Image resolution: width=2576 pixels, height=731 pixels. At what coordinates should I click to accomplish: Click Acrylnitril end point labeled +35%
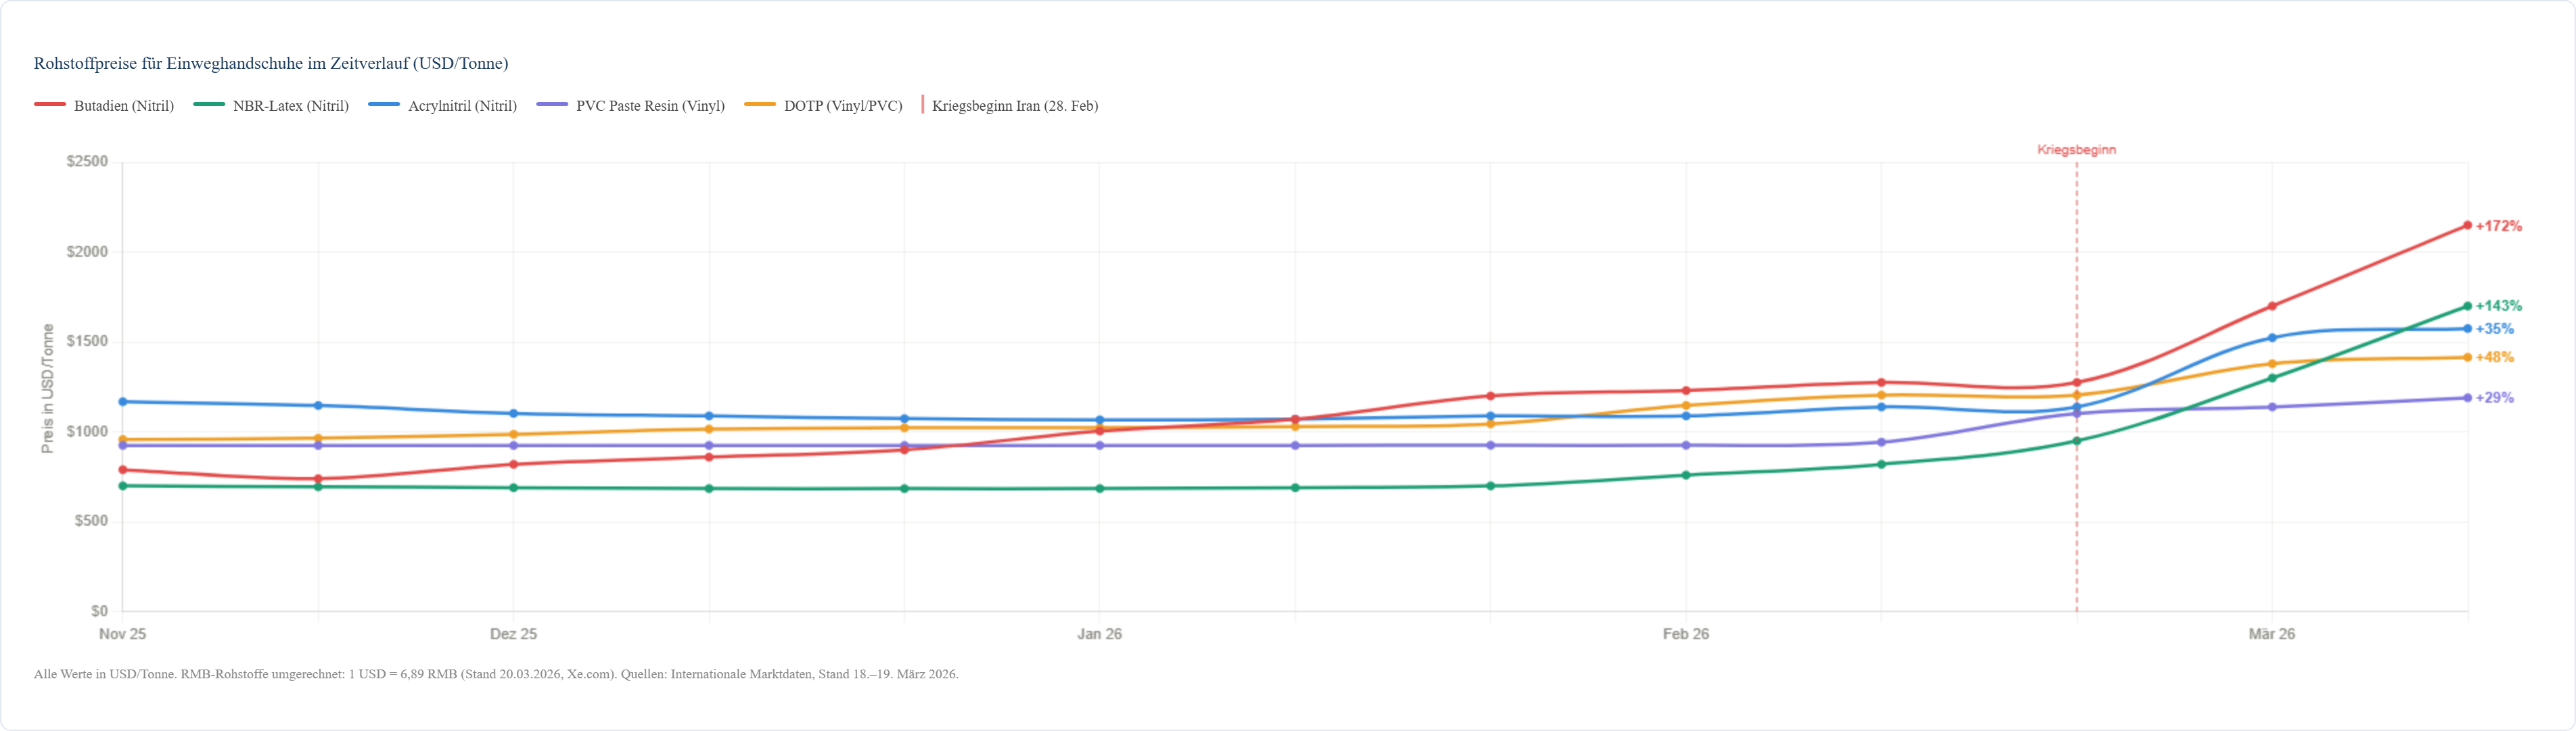point(2467,328)
